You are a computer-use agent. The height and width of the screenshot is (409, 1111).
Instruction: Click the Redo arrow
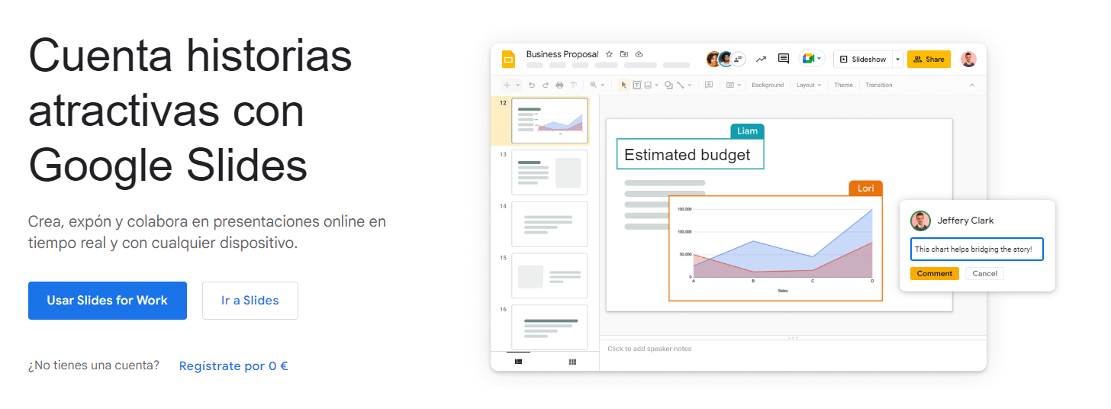pos(546,85)
